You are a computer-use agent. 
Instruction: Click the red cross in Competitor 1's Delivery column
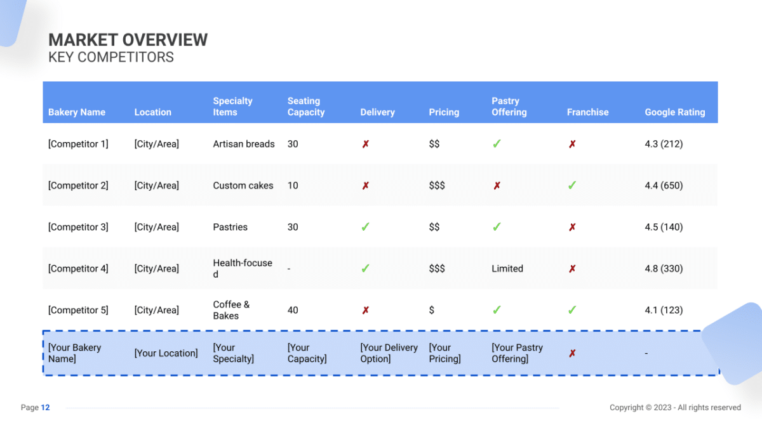point(365,144)
